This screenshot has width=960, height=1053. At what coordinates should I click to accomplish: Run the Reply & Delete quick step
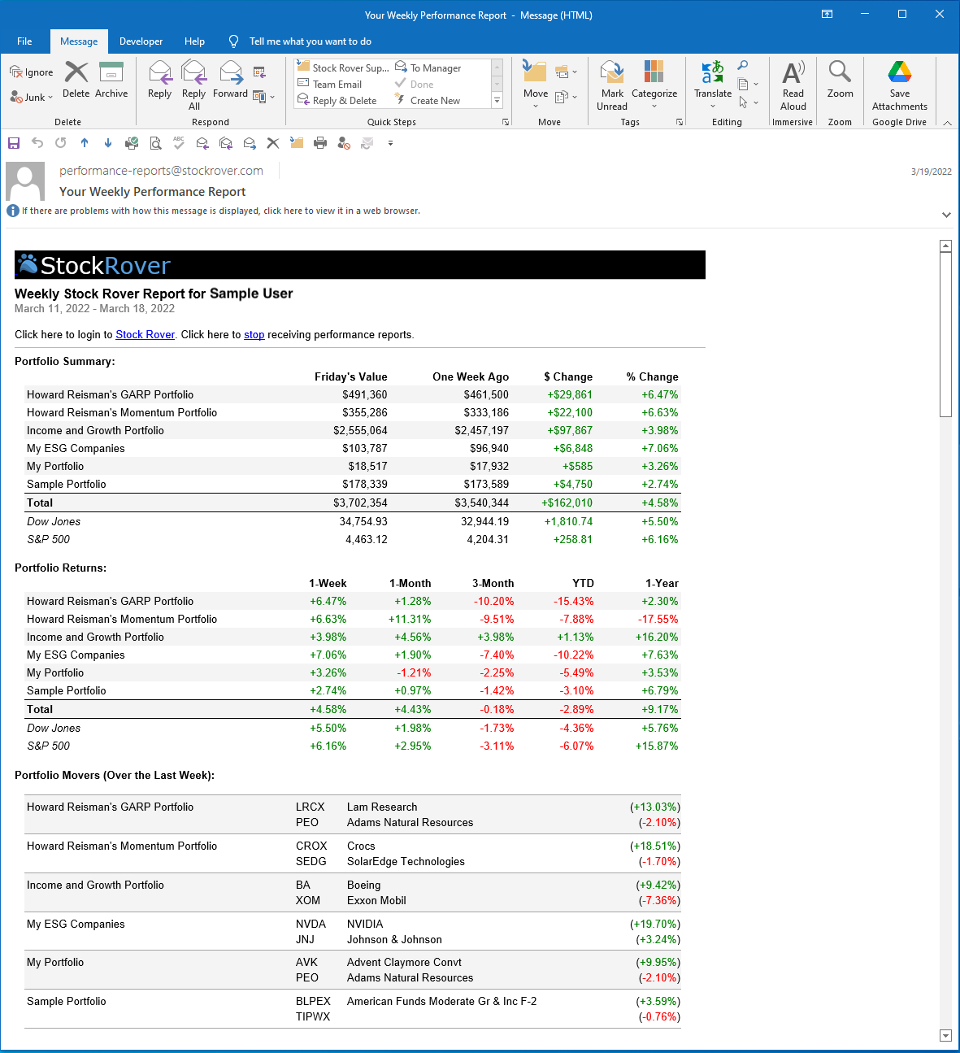337,100
